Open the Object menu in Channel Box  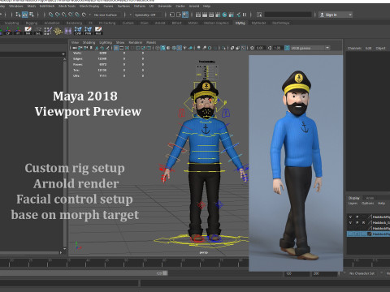pyautogui.click(x=380, y=48)
